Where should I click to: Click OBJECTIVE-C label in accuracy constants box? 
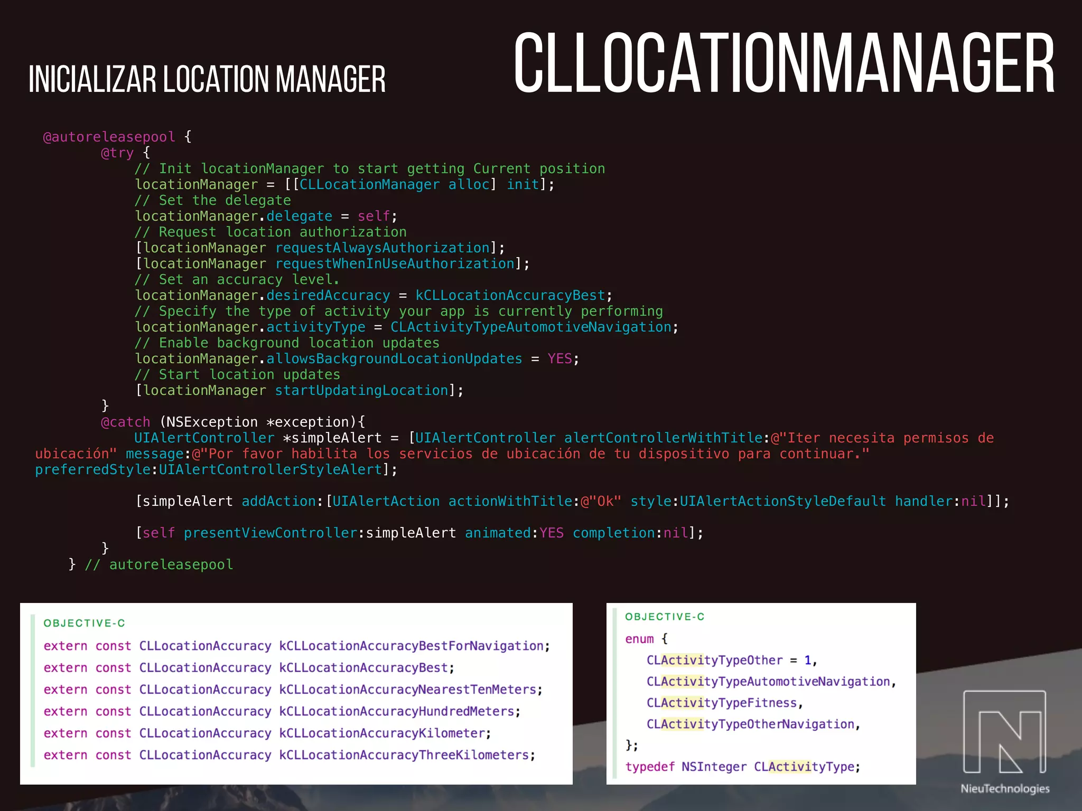click(84, 623)
